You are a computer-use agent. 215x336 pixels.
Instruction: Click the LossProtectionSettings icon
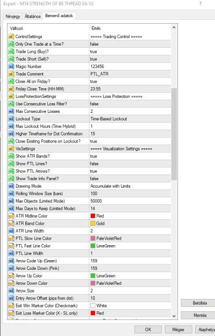click(x=11, y=96)
